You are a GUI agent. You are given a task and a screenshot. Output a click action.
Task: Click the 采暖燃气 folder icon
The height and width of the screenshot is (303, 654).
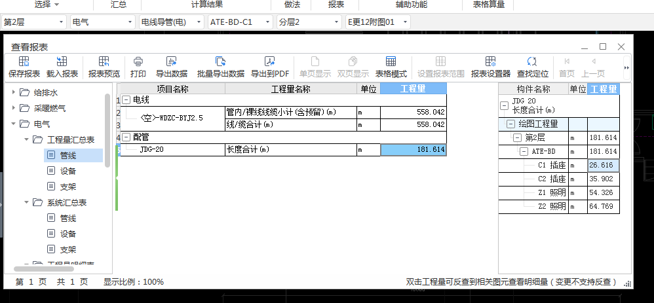point(25,109)
